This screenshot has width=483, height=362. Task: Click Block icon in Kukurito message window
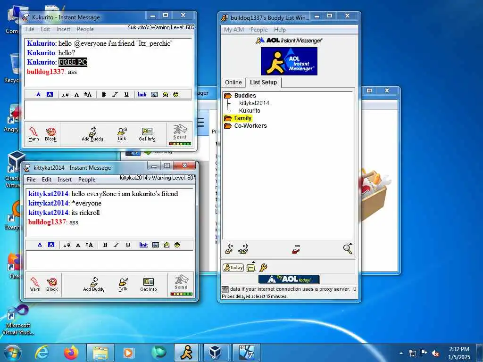click(50, 134)
